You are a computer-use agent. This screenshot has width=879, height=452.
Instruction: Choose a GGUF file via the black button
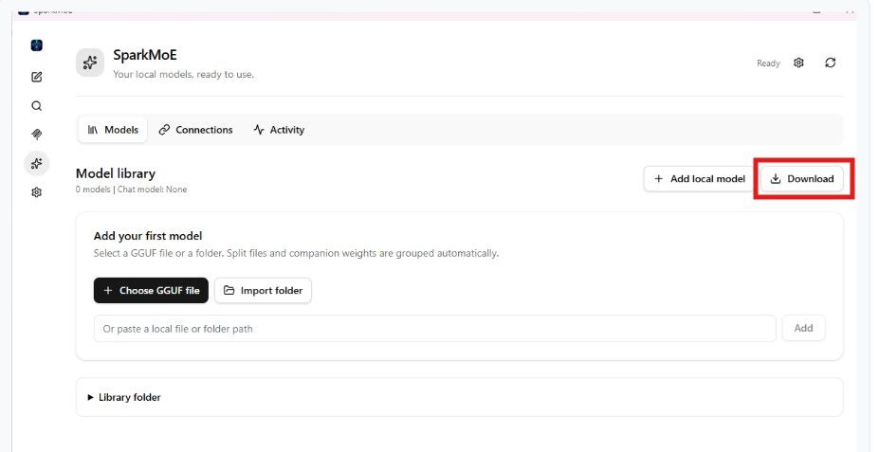(x=151, y=291)
